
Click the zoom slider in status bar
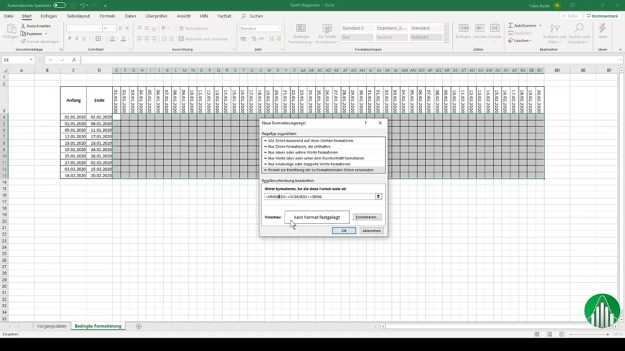click(x=588, y=334)
